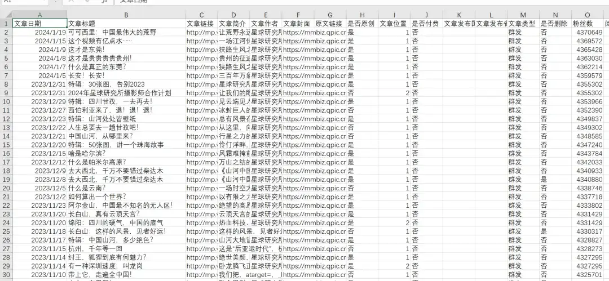The image size is (609, 281).
Task: Select column O header
Action: [588, 15]
